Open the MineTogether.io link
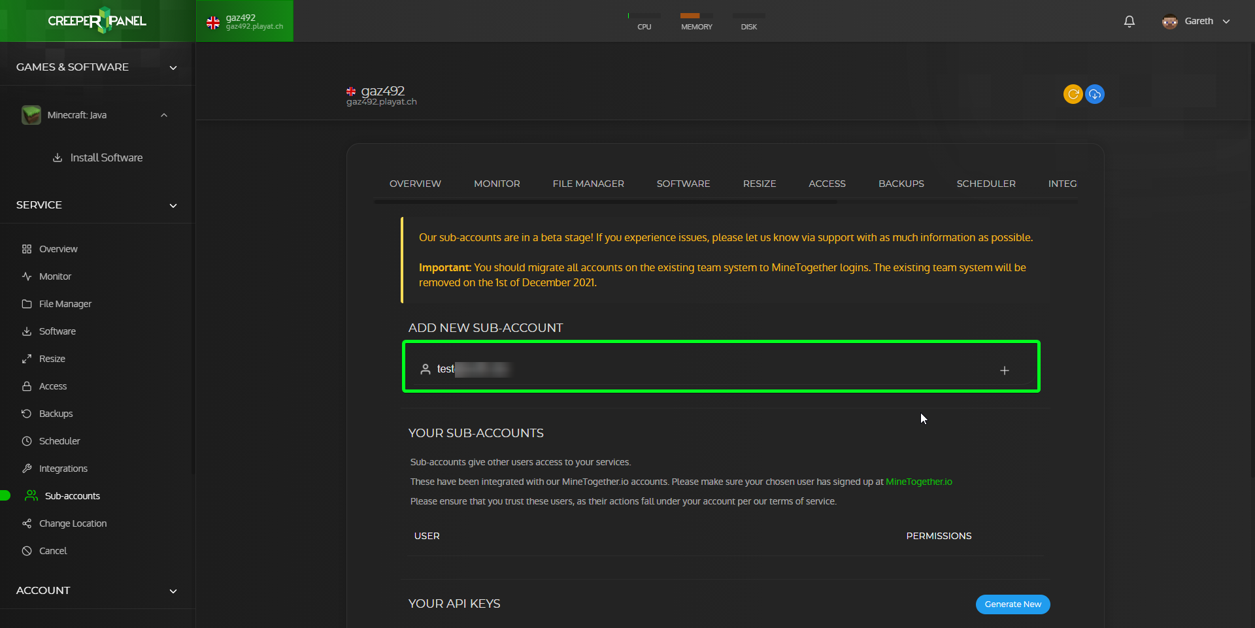Screen dimensions: 1255x628 point(919,482)
